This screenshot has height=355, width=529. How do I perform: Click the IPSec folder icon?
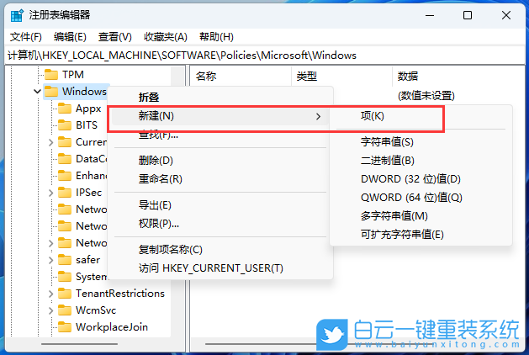(65, 193)
